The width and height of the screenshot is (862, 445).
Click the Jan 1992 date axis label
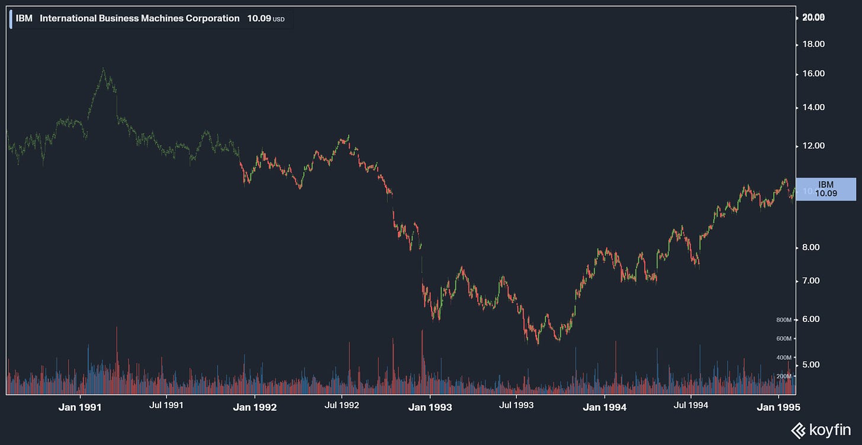pos(255,407)
